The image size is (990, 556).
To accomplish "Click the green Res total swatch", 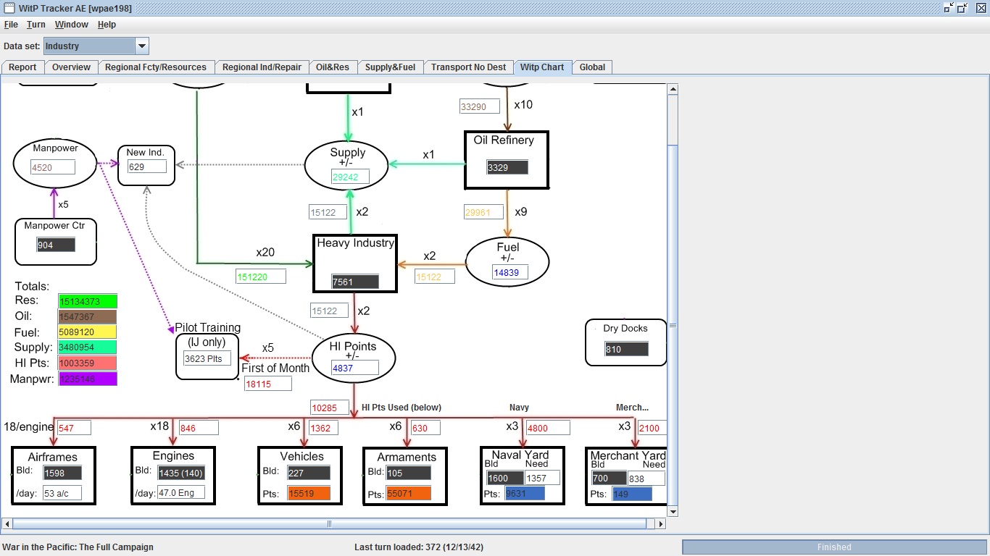I will (88, 301).
